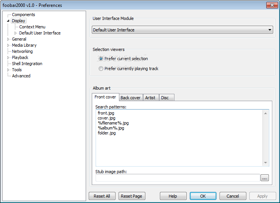
Task: Select the Display tree item
Action: [x=18, y=21]
